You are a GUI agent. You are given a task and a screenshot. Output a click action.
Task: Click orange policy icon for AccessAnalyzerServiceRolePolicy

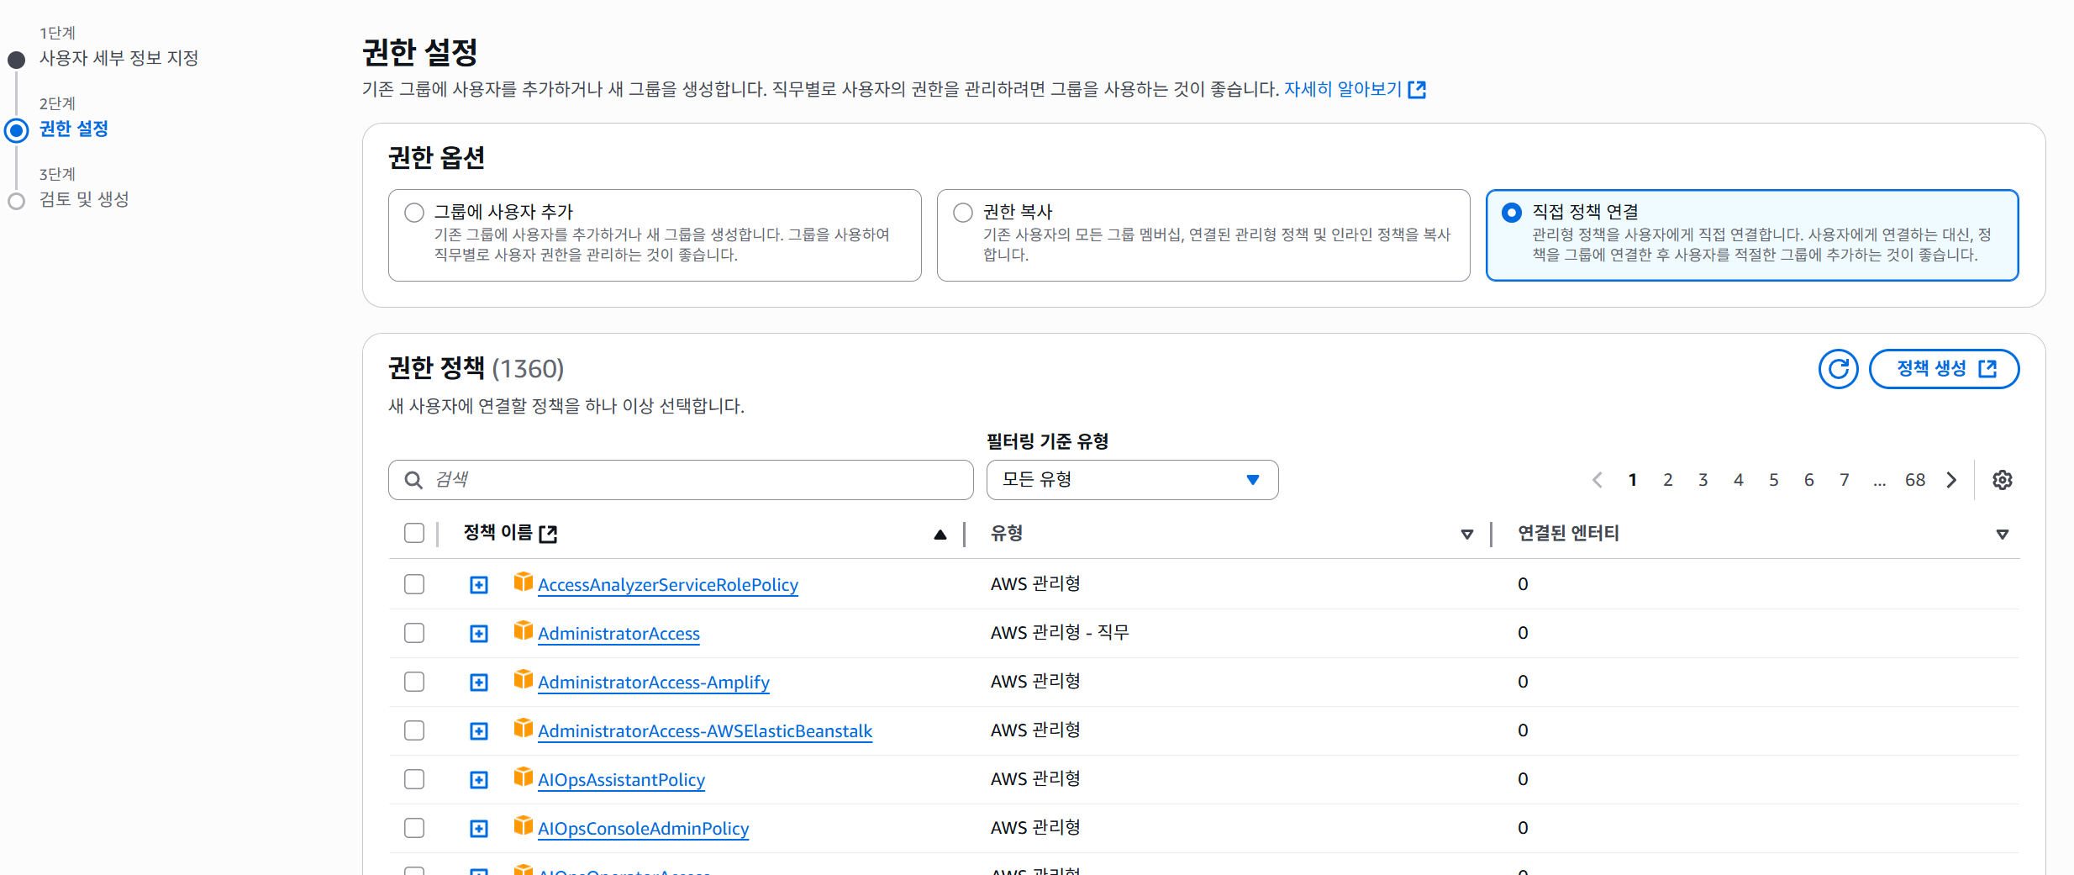click(x=524, y=582)
